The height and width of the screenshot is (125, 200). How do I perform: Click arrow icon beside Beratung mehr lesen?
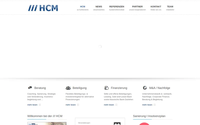(x=40, y=105)
